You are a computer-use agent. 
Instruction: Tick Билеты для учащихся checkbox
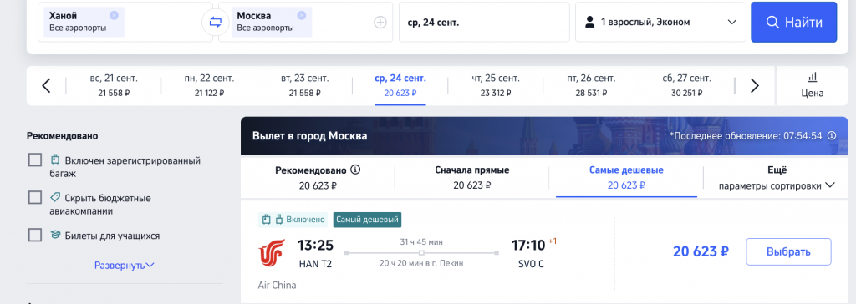[35, 236]
